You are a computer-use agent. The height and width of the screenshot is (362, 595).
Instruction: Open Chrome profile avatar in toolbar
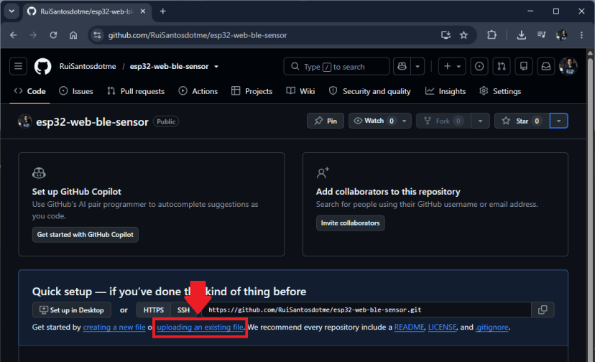point(562,35)
